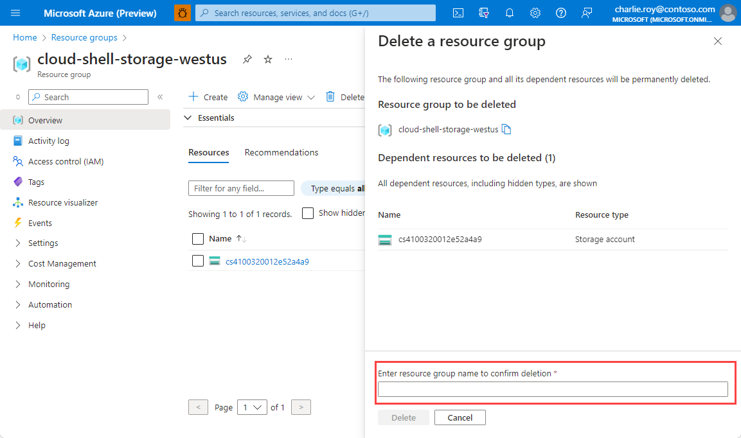Pin cloud-shell-storage-westus to dashboard
The width and height of the screenshot is (741, 438).
click(x=247, y=59)
